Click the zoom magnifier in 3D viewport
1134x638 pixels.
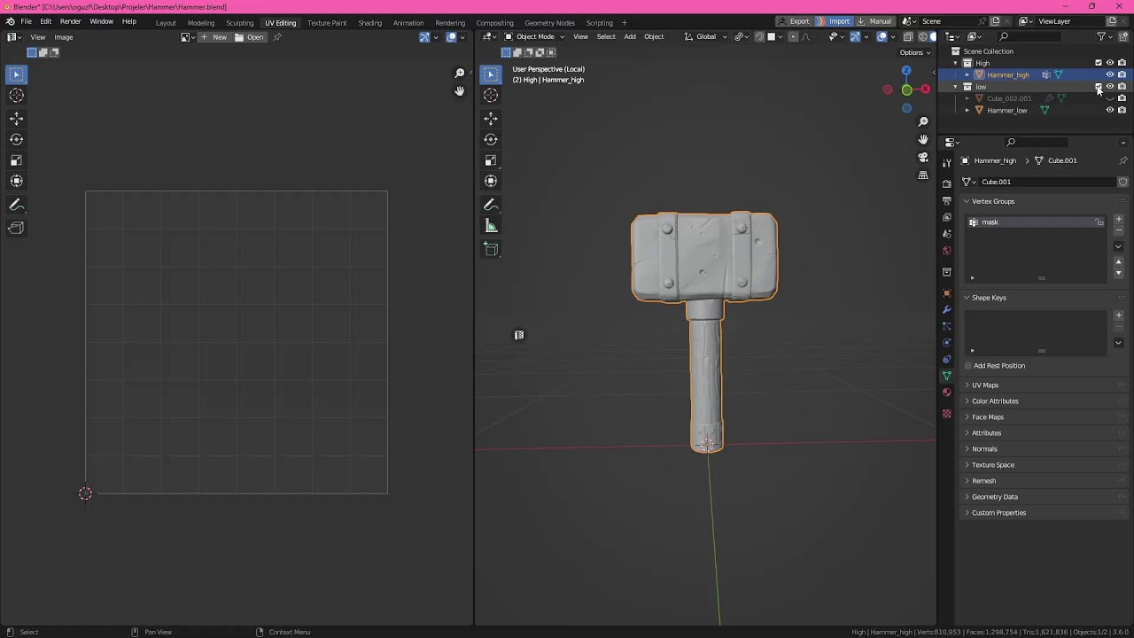pos(923,121)
